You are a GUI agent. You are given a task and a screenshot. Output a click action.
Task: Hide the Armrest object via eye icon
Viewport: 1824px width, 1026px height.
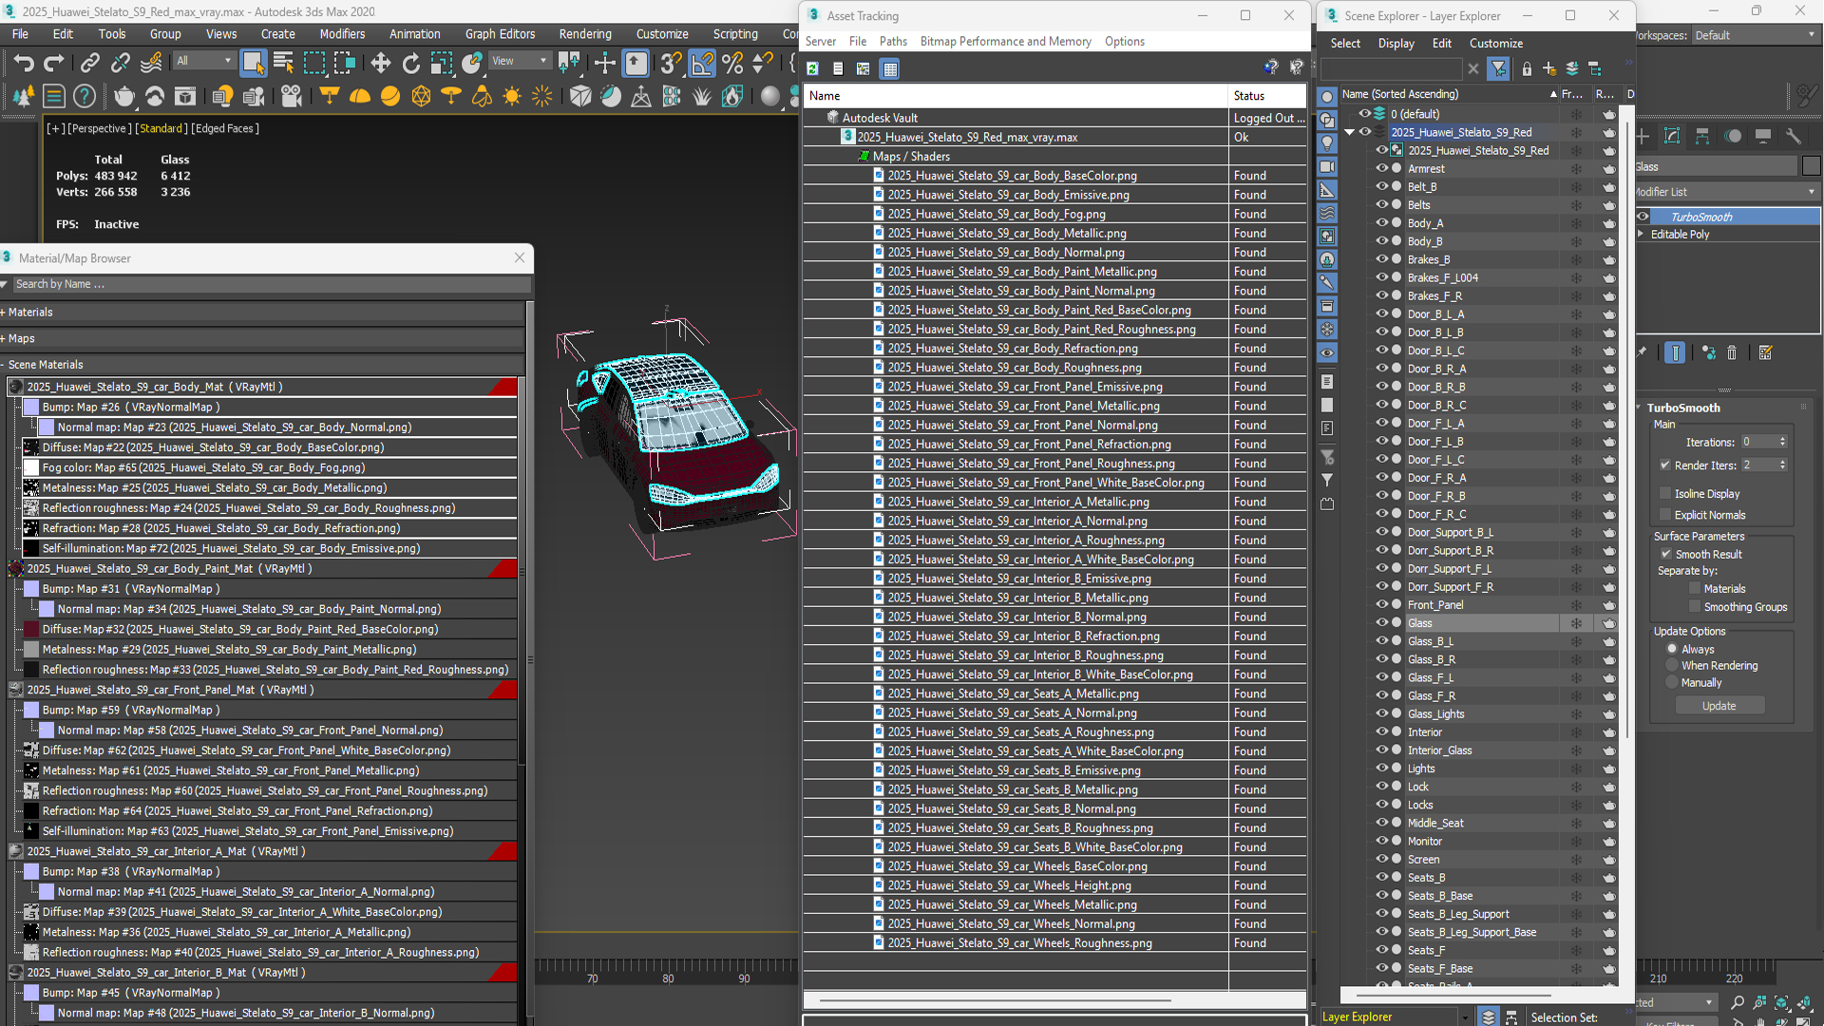(x=1381, y=168)
